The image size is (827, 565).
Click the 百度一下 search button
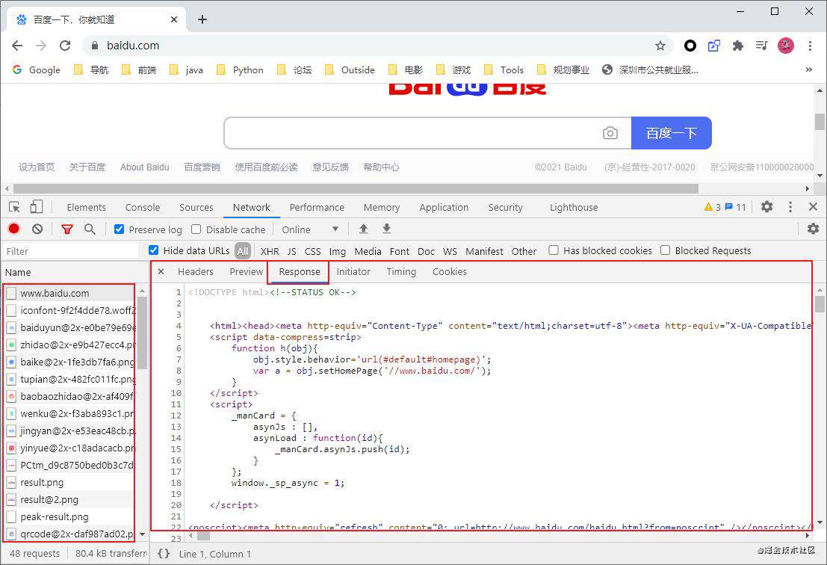tap(672, 133)
